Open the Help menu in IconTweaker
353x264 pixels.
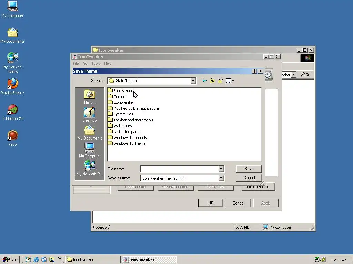(108, 63)
